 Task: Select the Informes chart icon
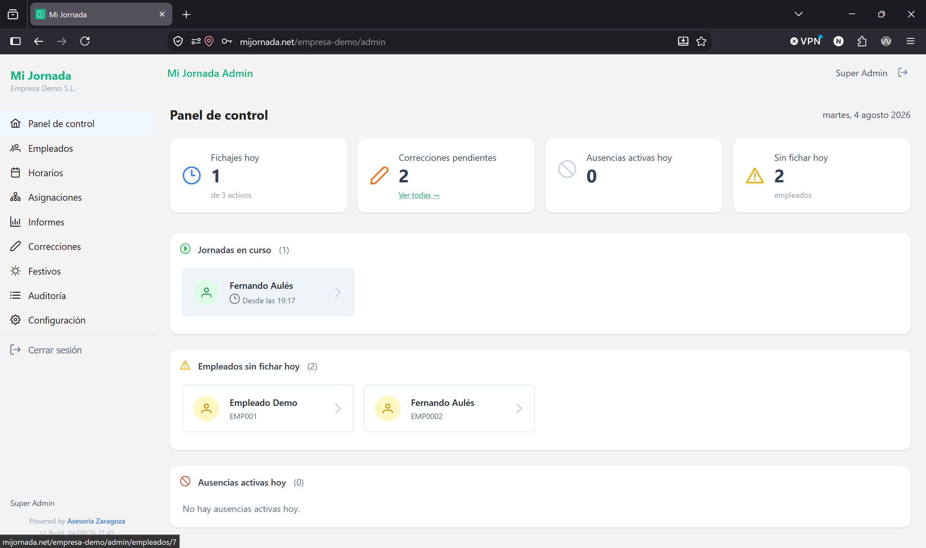[15, 222]
